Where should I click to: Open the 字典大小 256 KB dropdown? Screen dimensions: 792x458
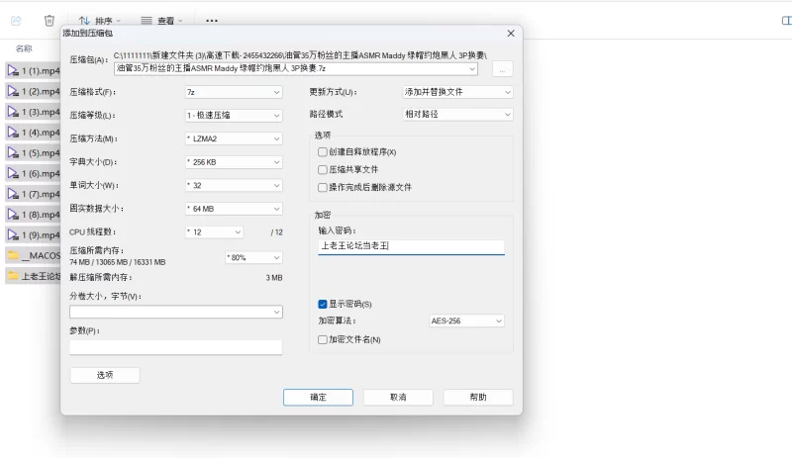[234, 162]
